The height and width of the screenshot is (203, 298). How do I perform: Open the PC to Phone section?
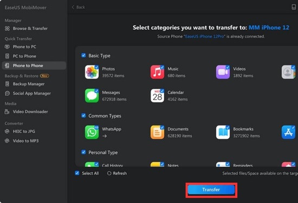[34, 56]
